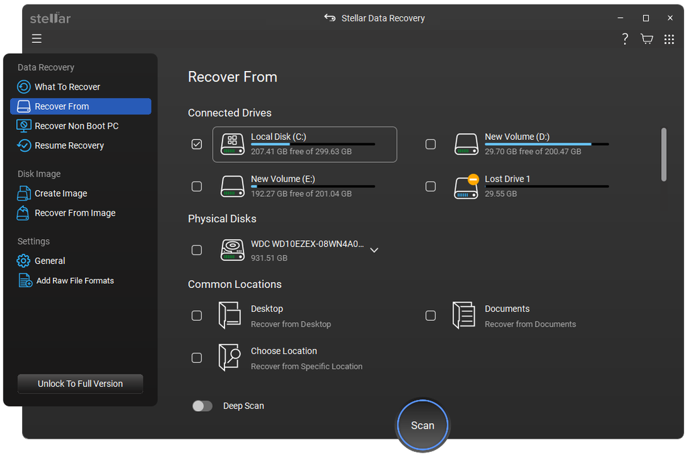Image resolution: width=686 pixels, height=456 pixels.
Task: Expand the WDC WD10EZEX disk chevron
Action: point(374,250)
